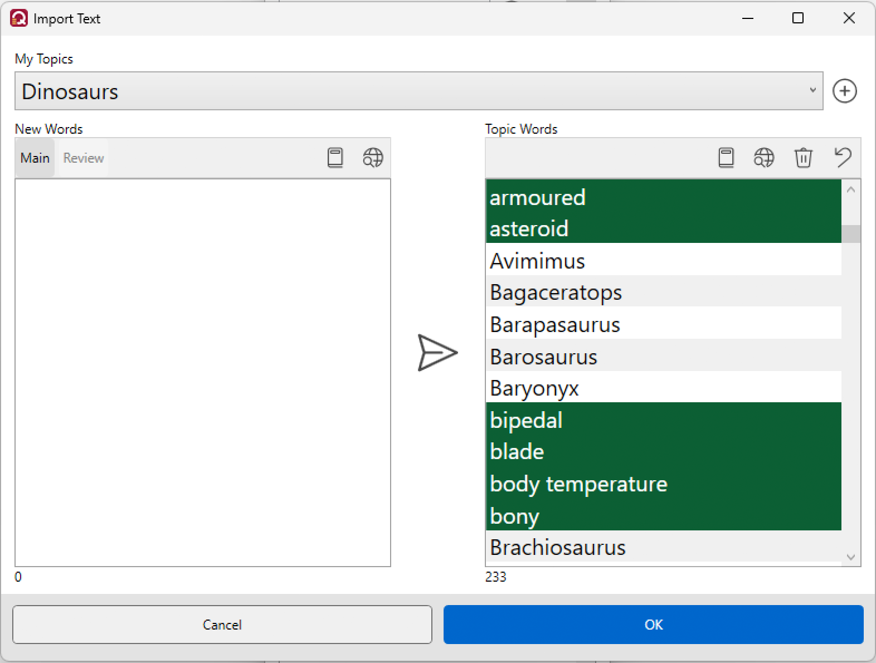The height and width of the screenshot is (663, 876).
Task: Click the undo arrow icon in Topic Words
Action: pyautogui.click(x=843, y=157)
